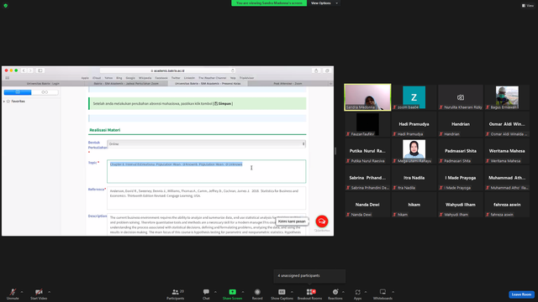Screen dimensions: 538x302
Task: Open Breakout Rooms icon
Action: 309,292
